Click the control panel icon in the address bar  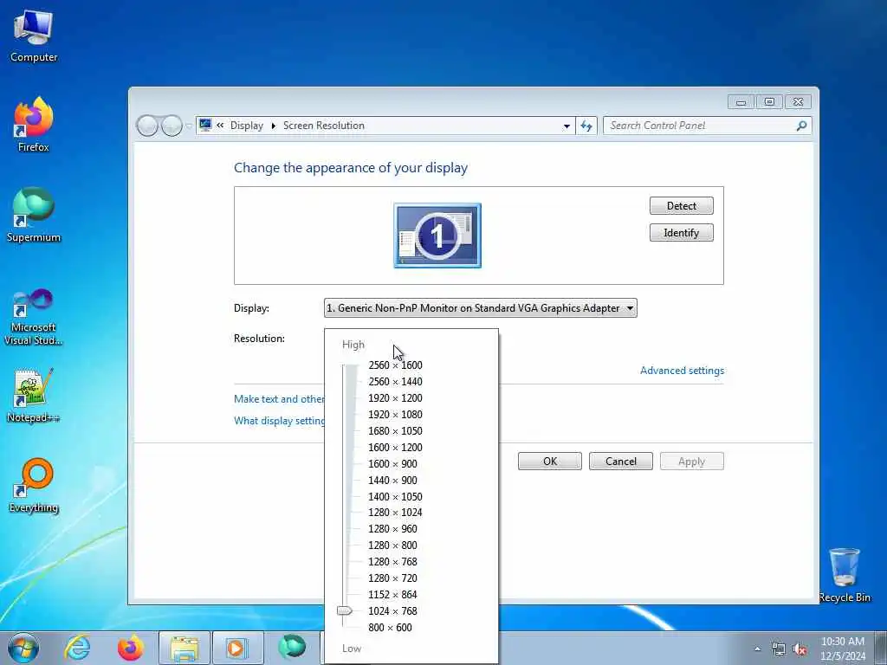[x=205, y=125]
